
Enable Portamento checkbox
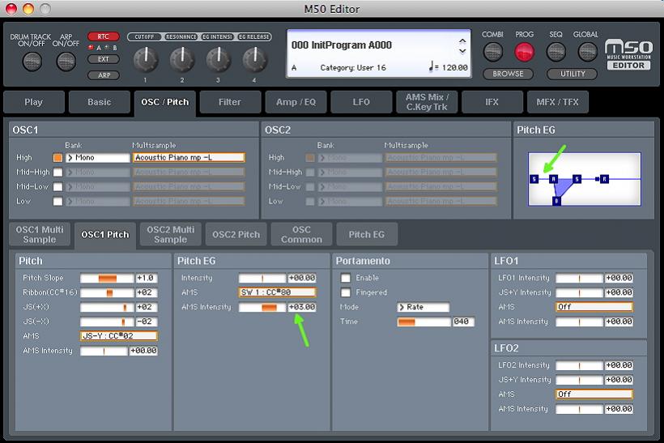coord(346,278)
